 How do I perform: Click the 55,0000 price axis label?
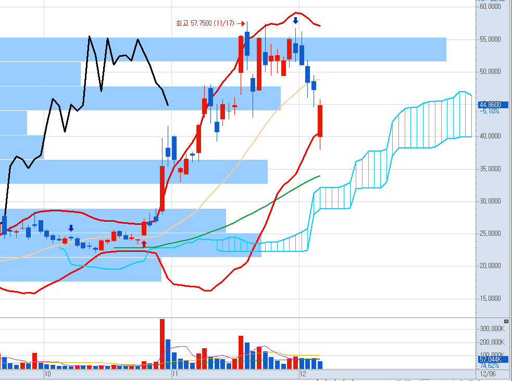pos(490,39)
